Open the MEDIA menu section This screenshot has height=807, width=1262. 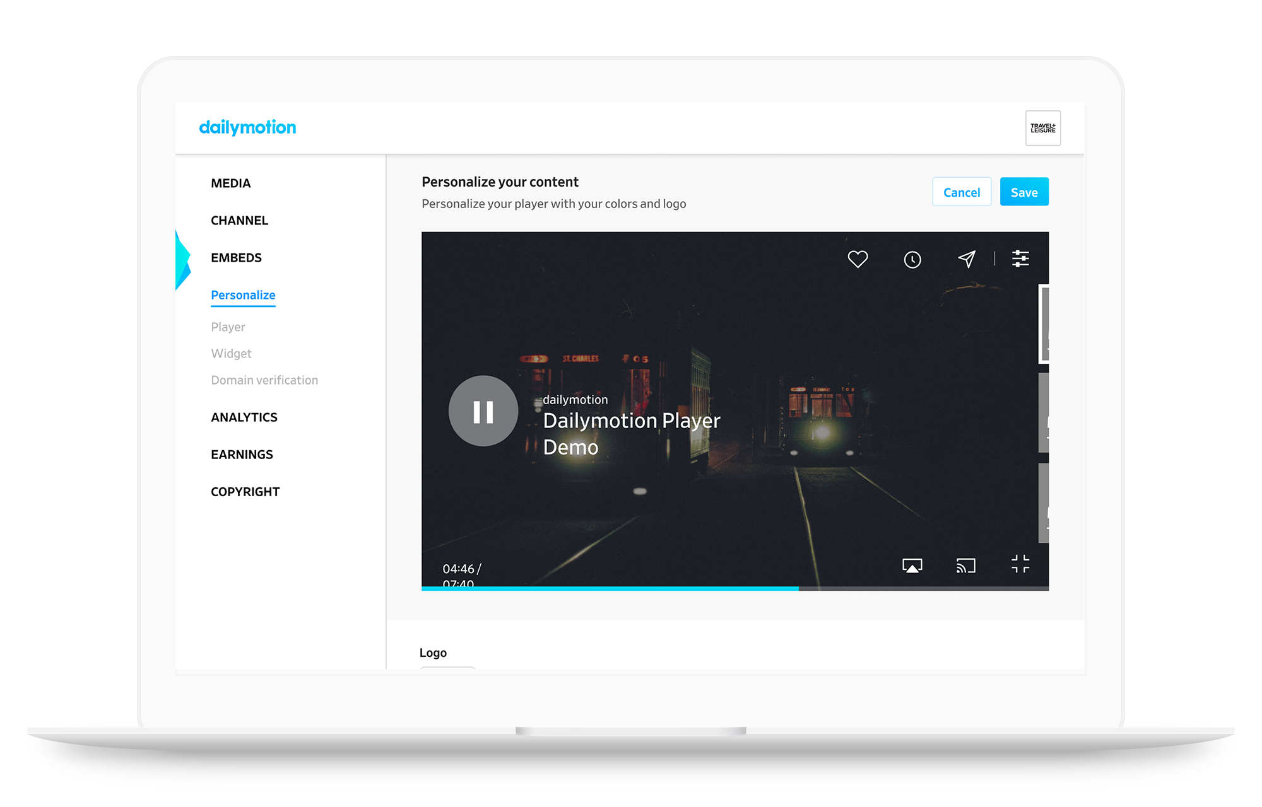(231, 183)
